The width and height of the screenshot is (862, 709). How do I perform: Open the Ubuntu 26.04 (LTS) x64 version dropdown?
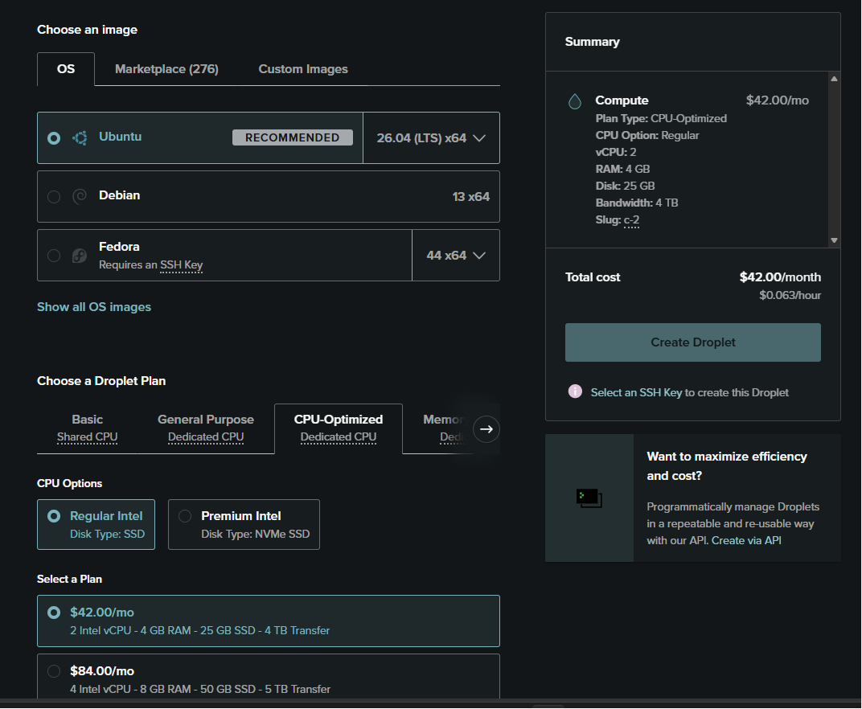click(431, 138)
